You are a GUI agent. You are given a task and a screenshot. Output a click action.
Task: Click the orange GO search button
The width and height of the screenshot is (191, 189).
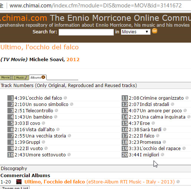(x=155, y=31)
